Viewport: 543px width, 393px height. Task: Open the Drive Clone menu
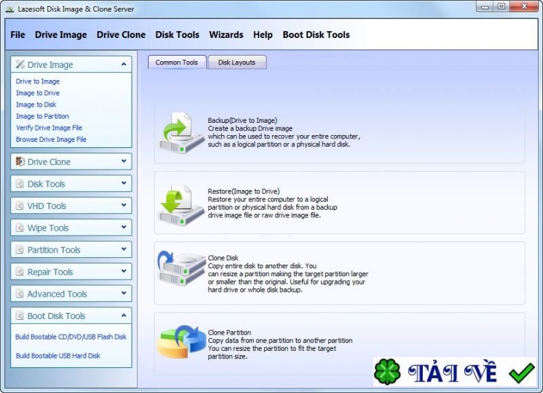pos(121,35)
